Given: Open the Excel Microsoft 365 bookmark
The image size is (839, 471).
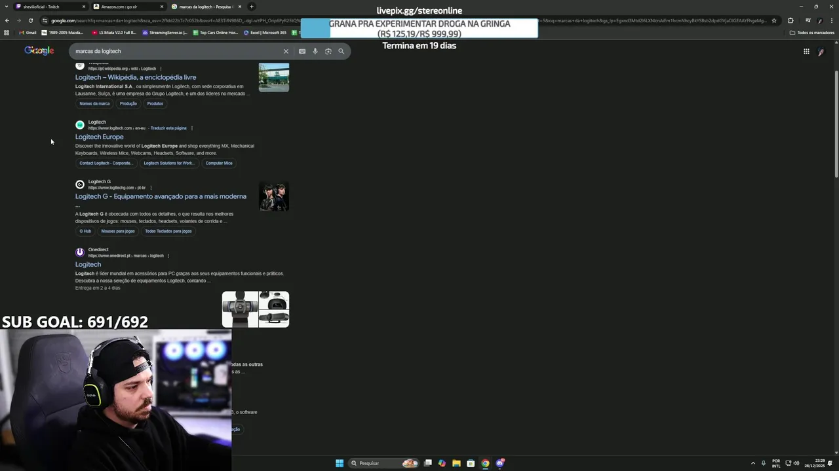Looking at the screenshot, I should point(265,32).
